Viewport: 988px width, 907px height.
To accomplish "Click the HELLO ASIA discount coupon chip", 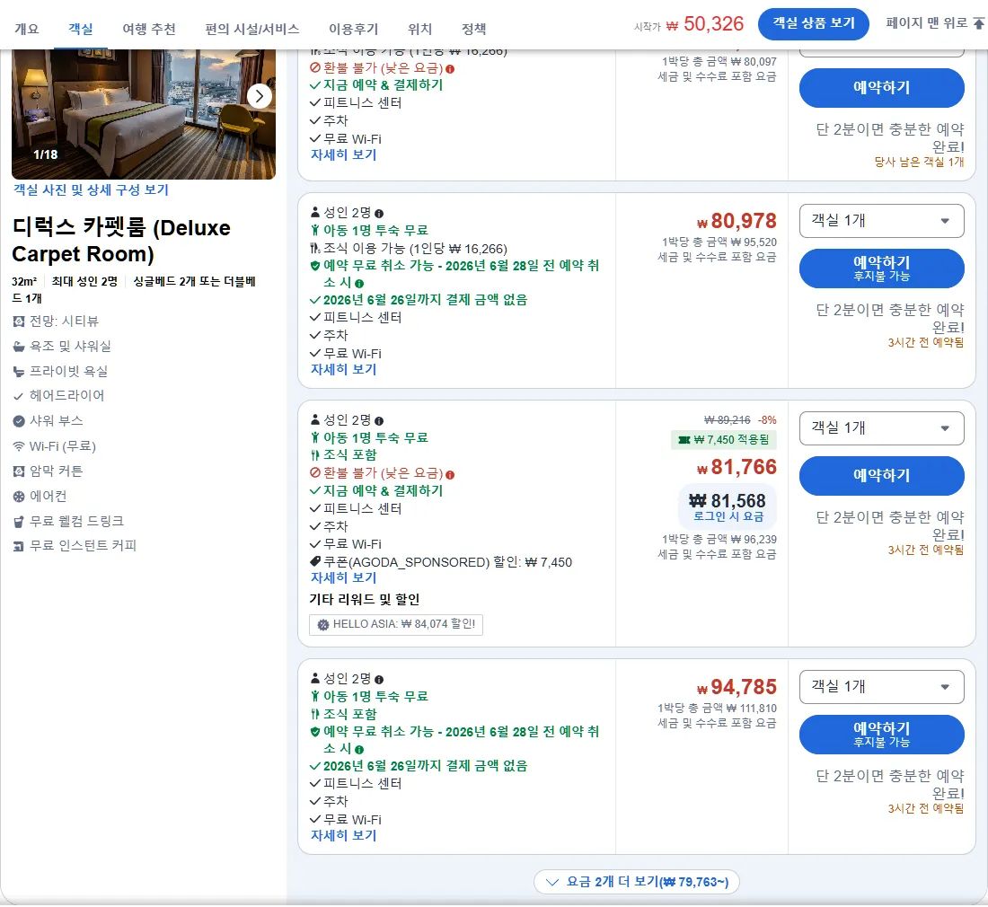I will tap(396, 625).
